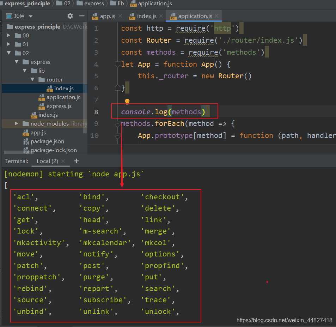Collapse the lib folder
The width and height of the screenshot is (336, 327).
[25, 71]
